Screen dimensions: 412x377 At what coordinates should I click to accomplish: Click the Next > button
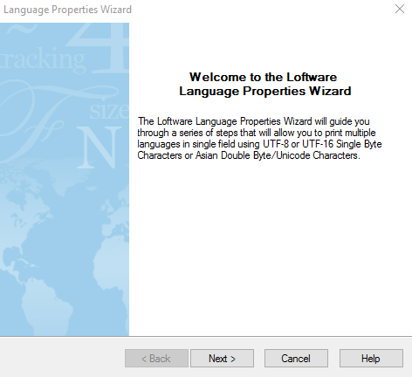pyautogui.click(x=222, y=359)
